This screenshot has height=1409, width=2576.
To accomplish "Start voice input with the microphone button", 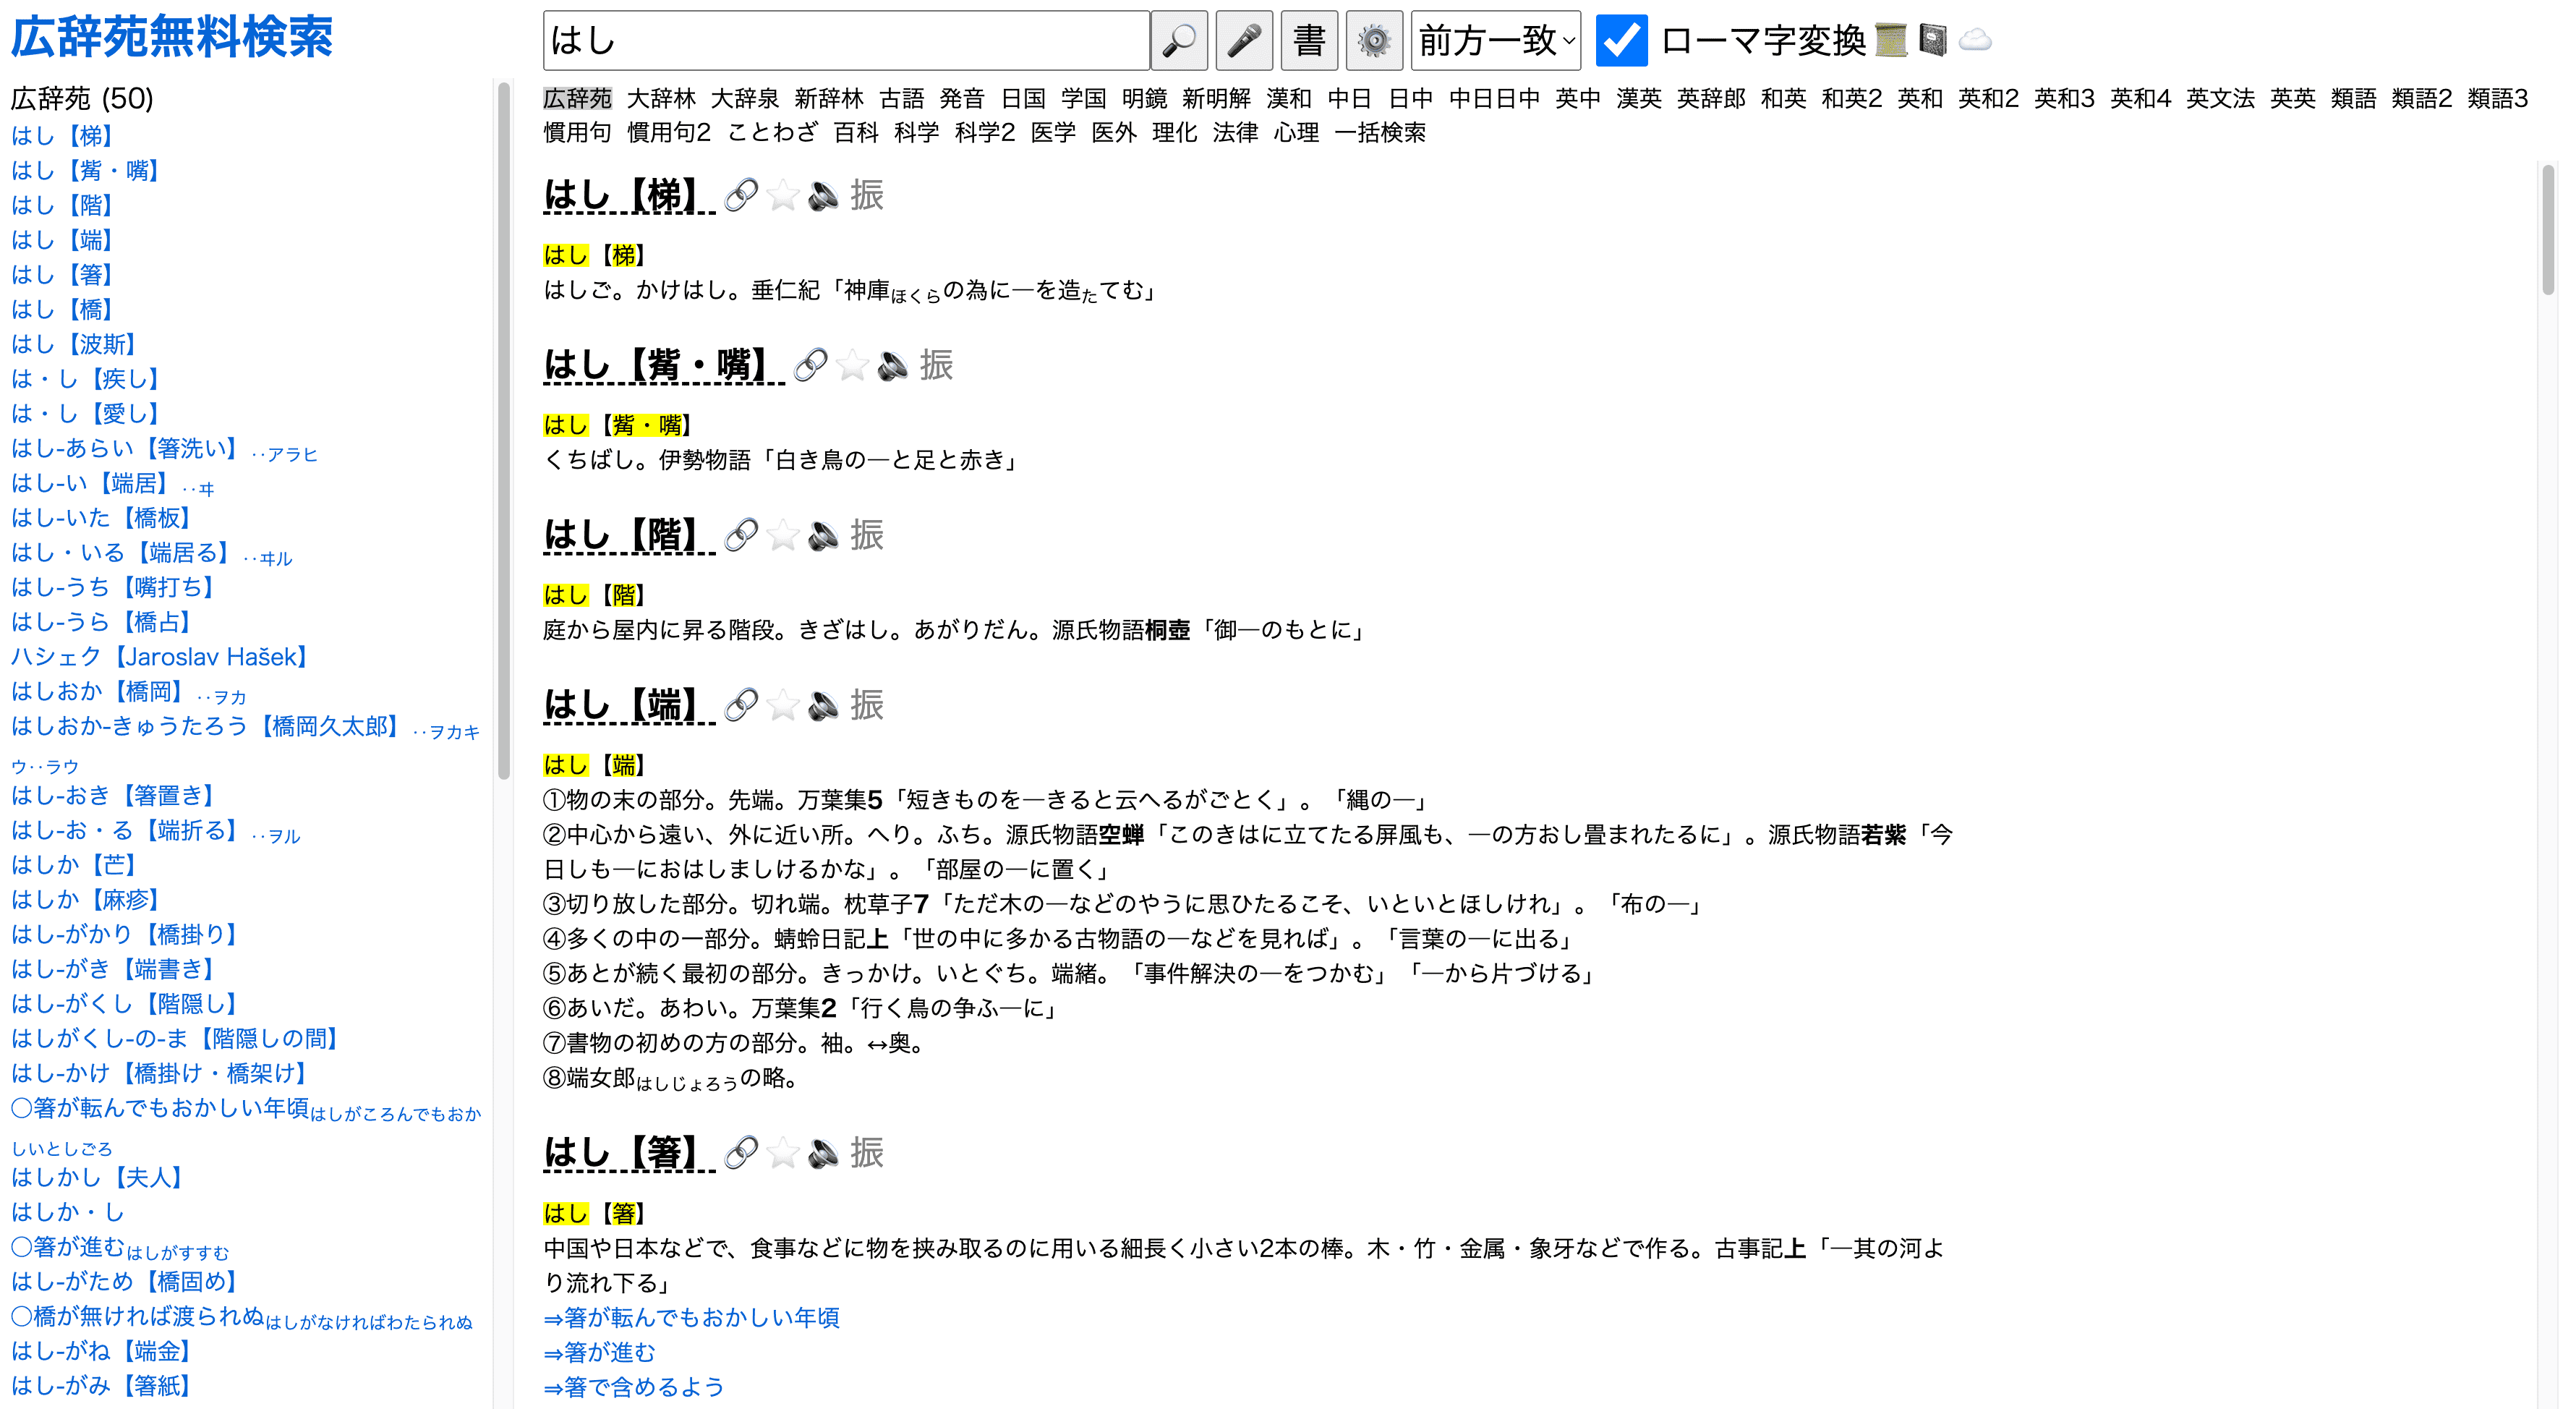I will coord(1244,41).
